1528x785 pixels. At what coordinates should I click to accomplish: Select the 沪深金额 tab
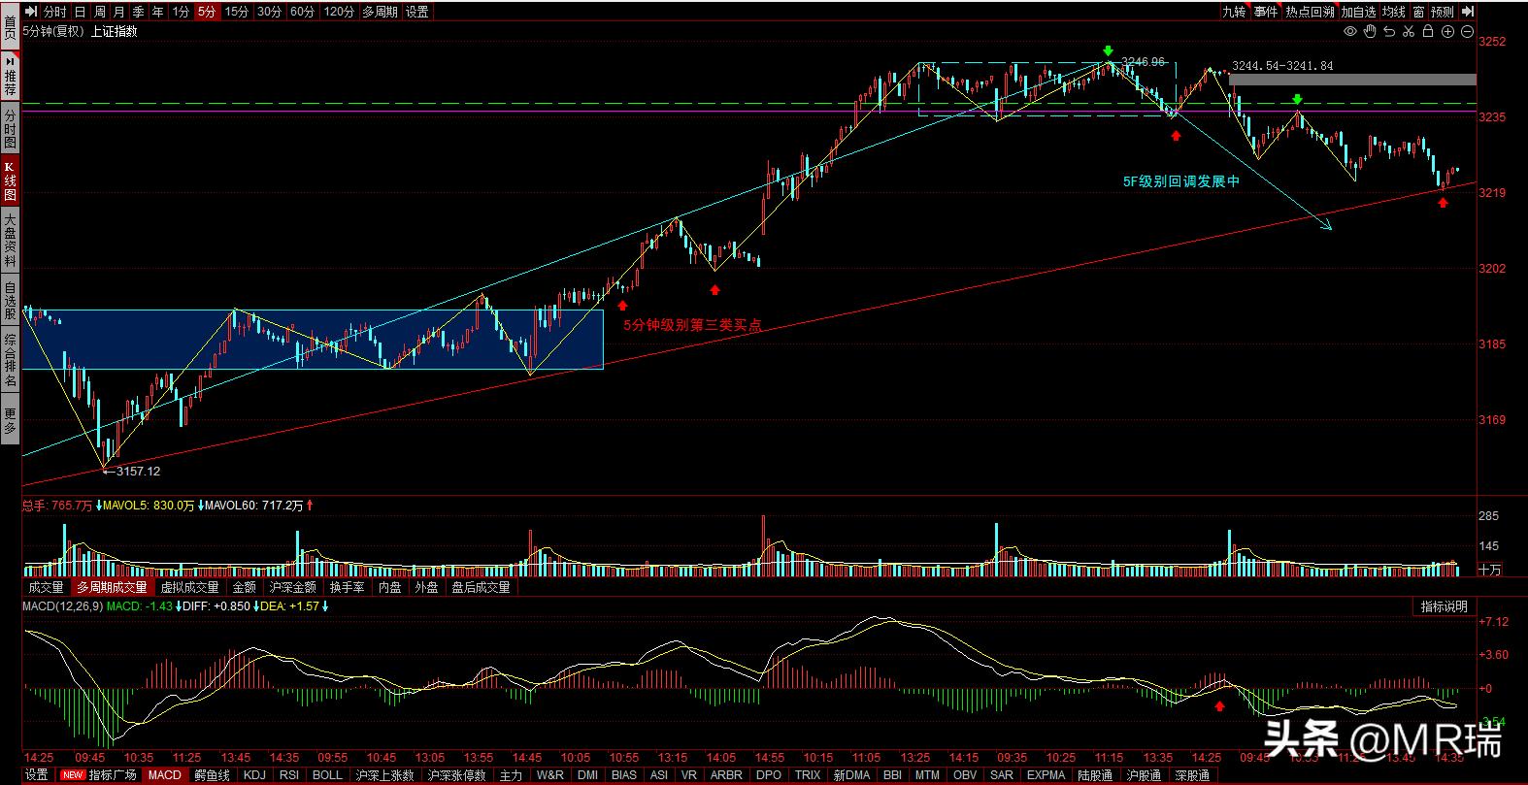point(292,587)
